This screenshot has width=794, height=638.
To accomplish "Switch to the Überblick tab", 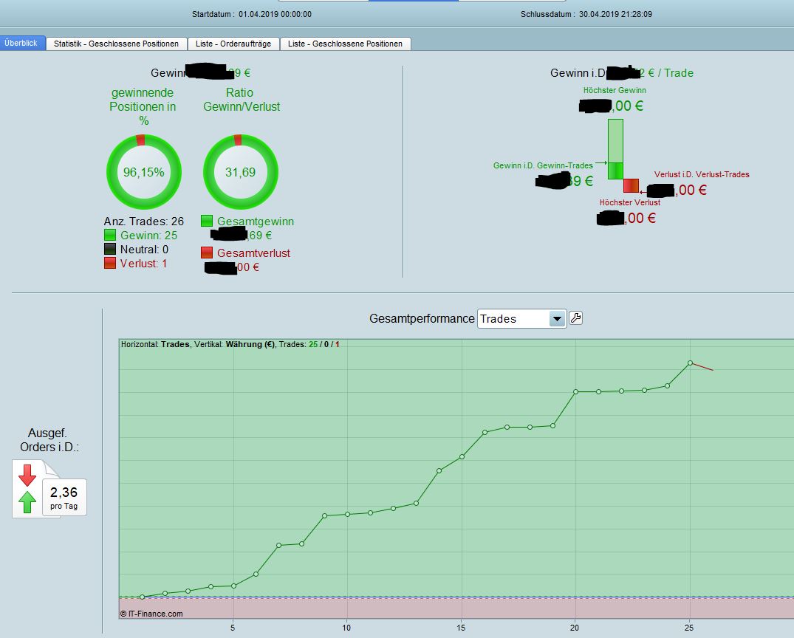I will [x=22, y=43].
